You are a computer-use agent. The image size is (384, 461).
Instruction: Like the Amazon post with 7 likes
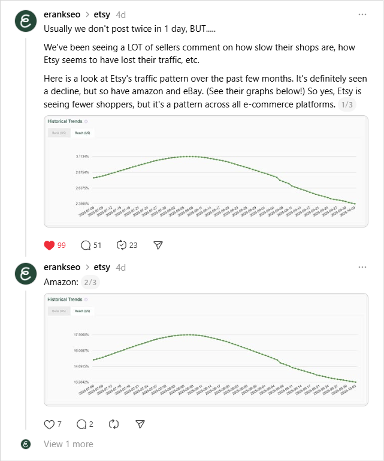(x=50, y=424)
